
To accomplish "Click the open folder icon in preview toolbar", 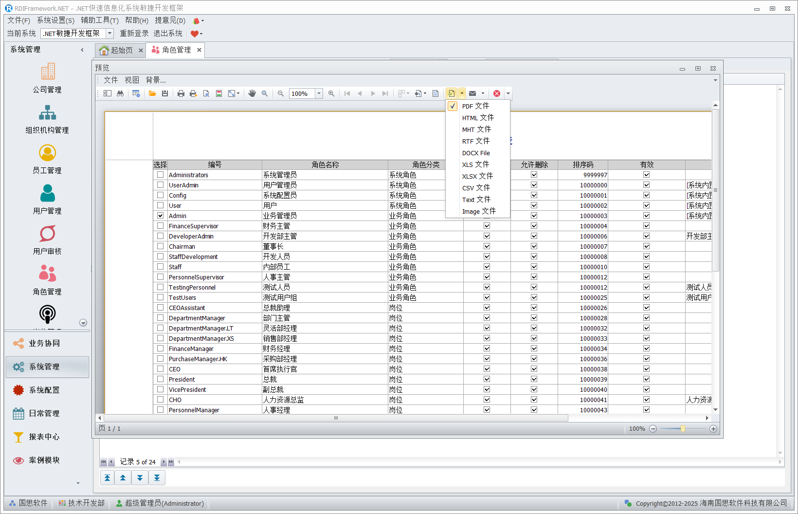I will [x=152, y=93].
